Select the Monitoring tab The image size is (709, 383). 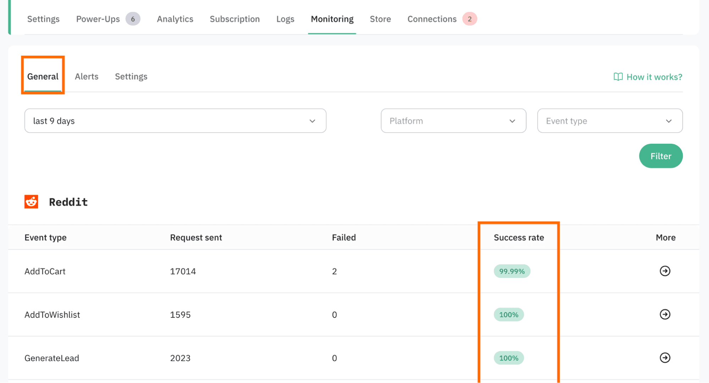(x=332, y=19)
